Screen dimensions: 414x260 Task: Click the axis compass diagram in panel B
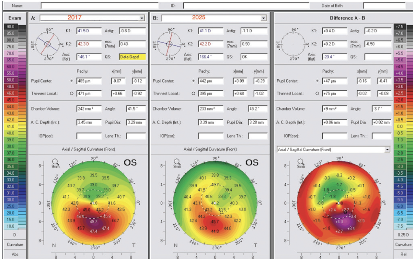(x=169, y=44)
